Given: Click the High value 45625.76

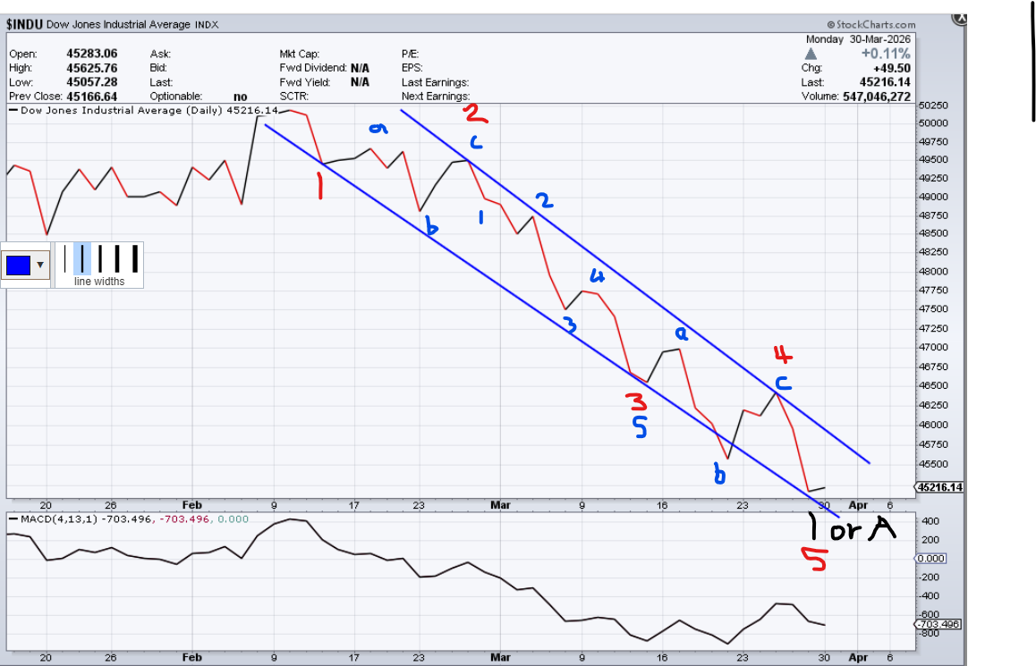Looking at the screenshot, I should point(92,68).
